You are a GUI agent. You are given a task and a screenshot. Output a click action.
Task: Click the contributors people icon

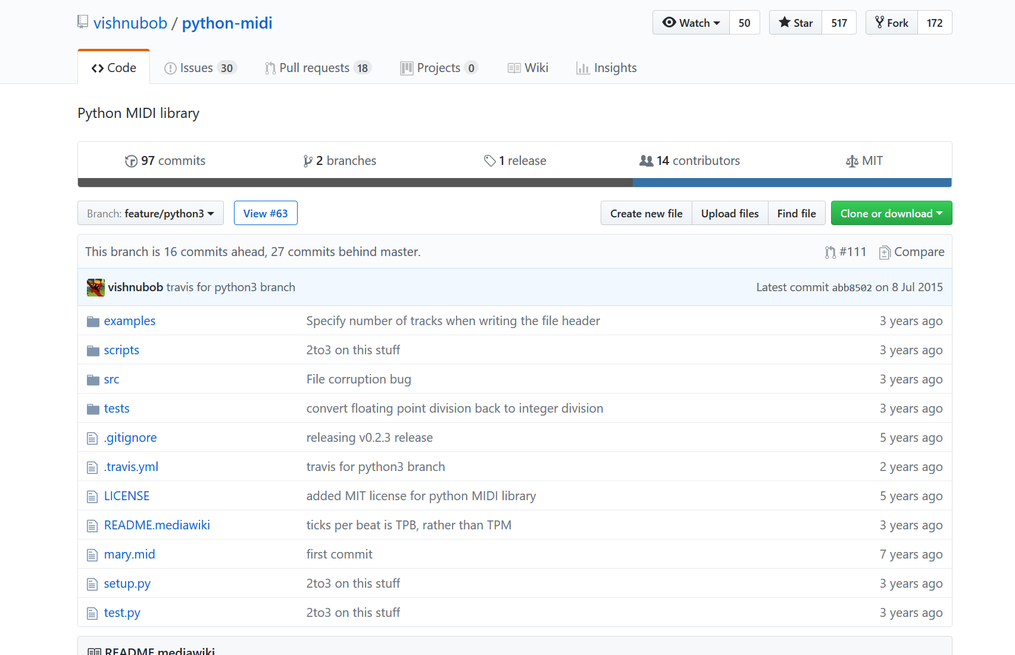[x=646, y=161]
